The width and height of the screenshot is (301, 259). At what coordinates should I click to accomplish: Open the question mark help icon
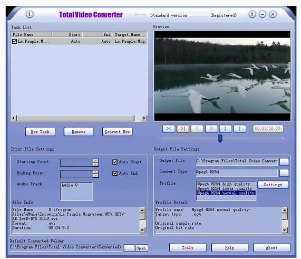click(x=253, y=14)
